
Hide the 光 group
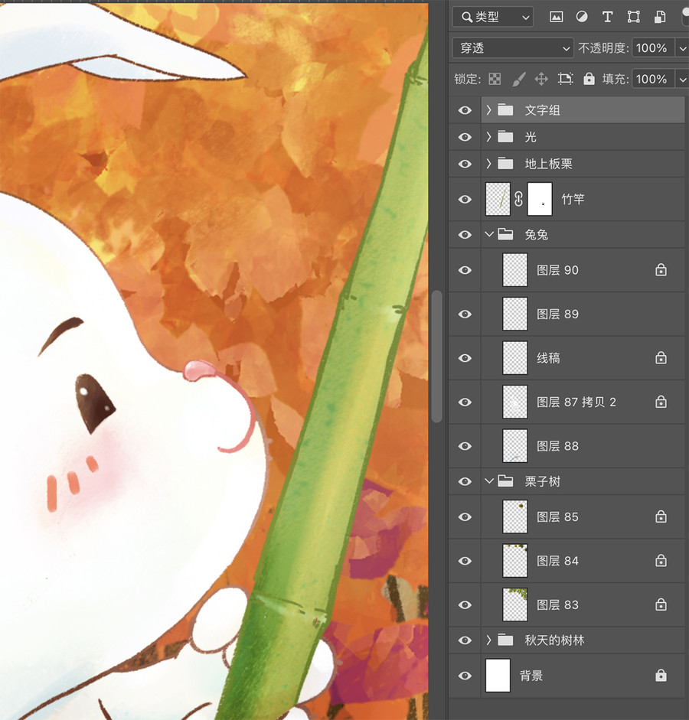pos(465,137)
